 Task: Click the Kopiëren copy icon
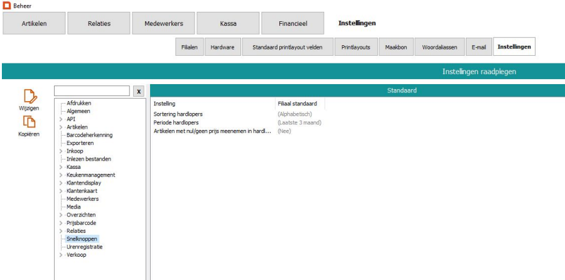[29, 123]
